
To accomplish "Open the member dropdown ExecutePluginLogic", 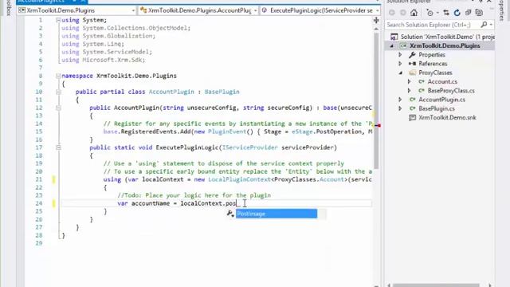I will point(320,10).
